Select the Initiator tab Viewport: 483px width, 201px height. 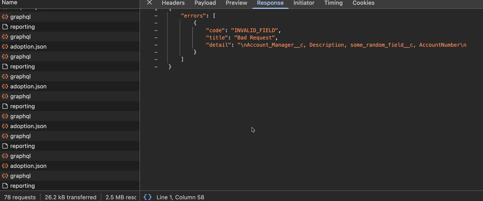304,3
